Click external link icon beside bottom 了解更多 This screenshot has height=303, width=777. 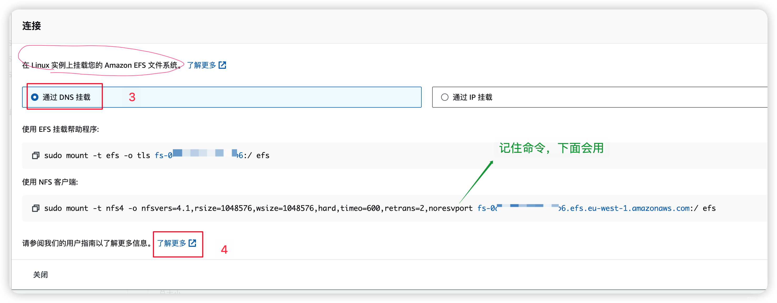[193, 243]
